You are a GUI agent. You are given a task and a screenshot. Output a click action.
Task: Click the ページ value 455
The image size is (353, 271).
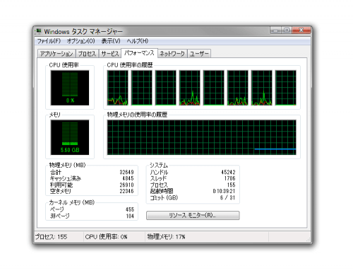[130, 209]
